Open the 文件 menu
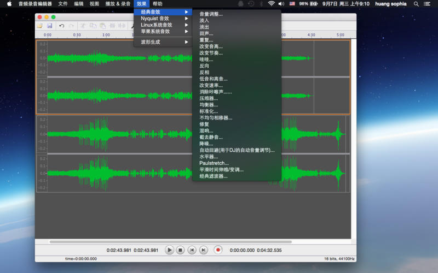The height and width of the screenshot is (273, 438). tap(63, 4)
